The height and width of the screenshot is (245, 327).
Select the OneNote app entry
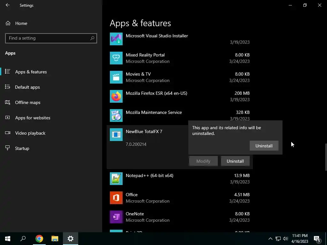coord(179,217)
